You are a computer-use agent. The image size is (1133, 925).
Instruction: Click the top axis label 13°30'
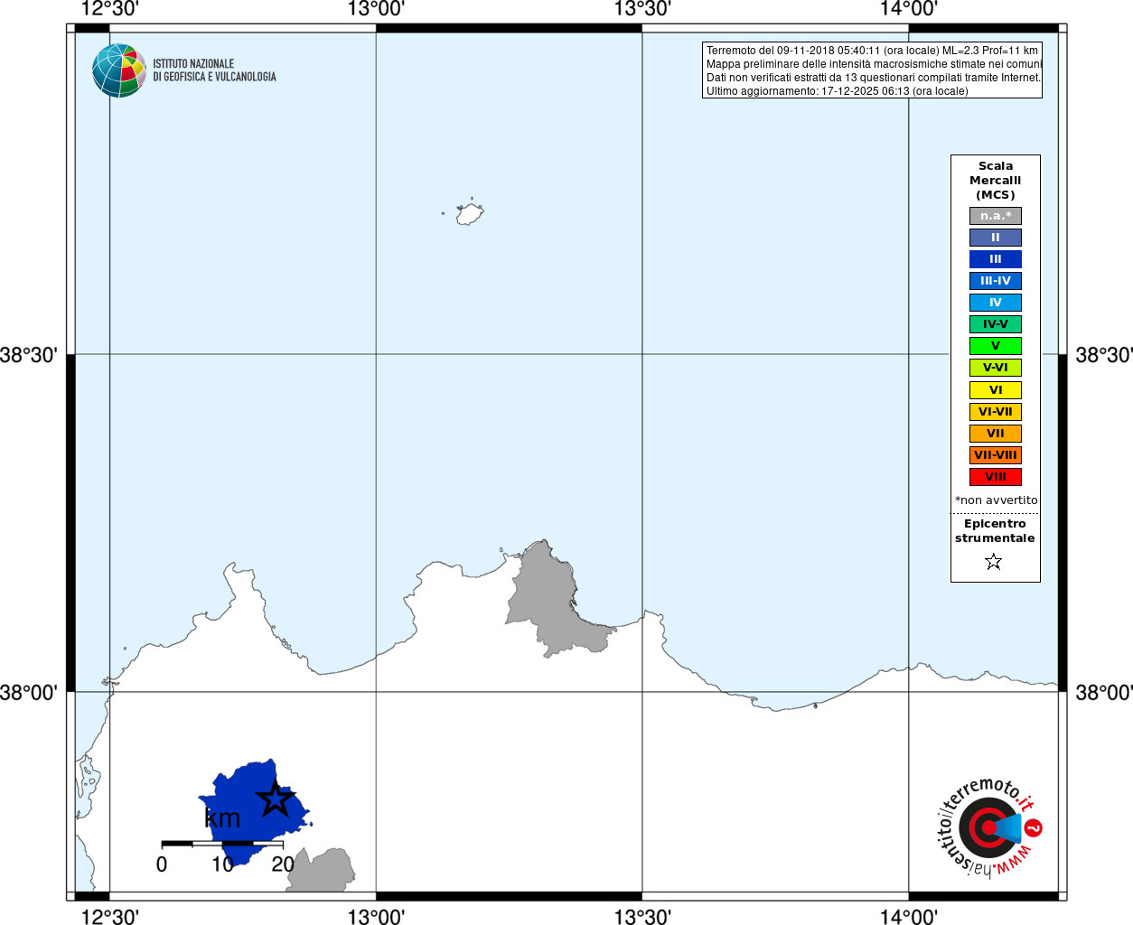642,9
